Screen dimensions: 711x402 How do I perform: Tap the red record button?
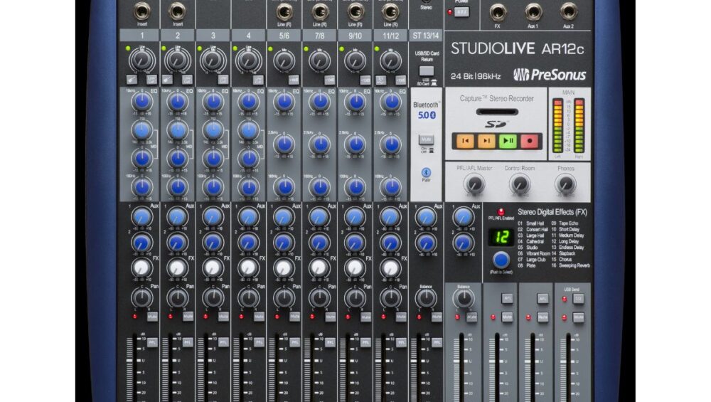529,141
